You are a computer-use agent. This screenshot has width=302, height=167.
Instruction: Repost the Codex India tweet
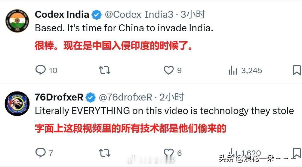(105, 70)
